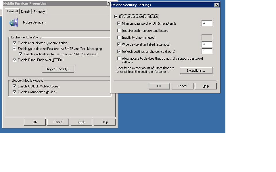Toggle Enable Outlook Mobile Access checkbox

(14, 86)
